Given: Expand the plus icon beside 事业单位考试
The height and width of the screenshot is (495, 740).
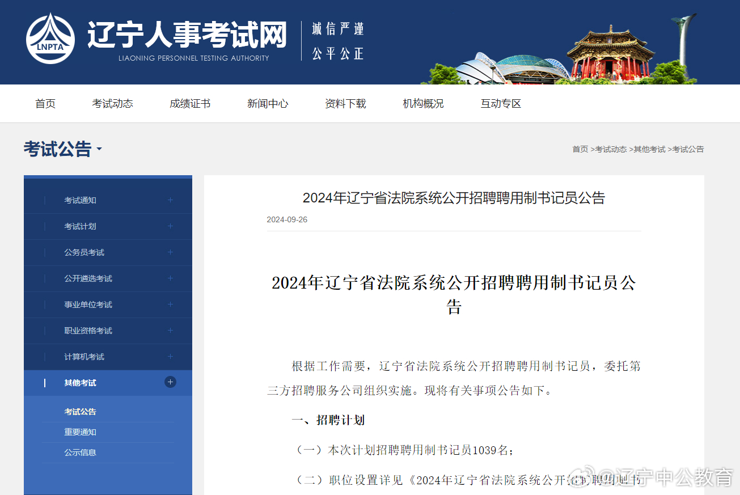Looking at the screenshot, I should point(170,304).
